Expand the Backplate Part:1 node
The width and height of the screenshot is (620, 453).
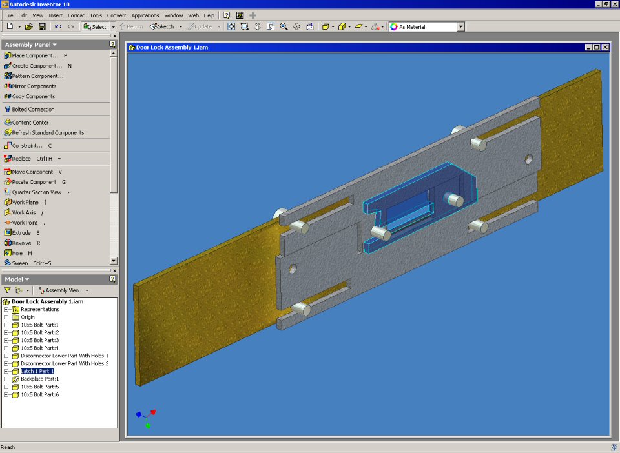coord(6,379)
